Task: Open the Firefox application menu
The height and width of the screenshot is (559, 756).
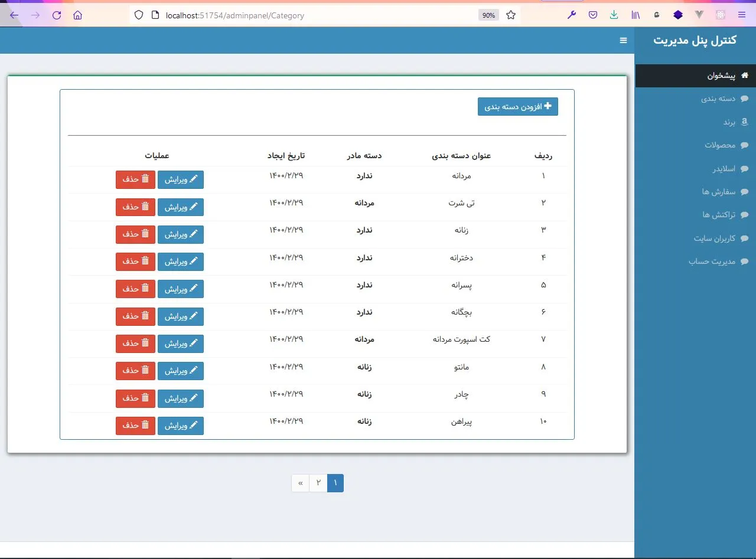Action: point(741,15)
